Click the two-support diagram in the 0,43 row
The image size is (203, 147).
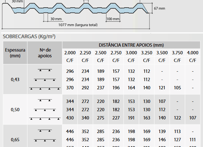pos(45,70)
